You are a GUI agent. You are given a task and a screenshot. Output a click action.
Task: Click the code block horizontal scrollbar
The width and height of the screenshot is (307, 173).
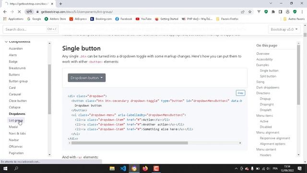130,143
